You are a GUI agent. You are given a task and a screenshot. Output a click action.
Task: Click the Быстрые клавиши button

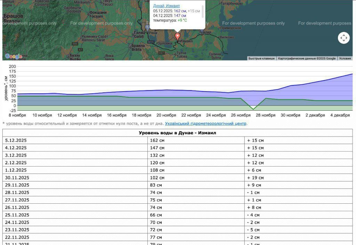click(261, 58)
